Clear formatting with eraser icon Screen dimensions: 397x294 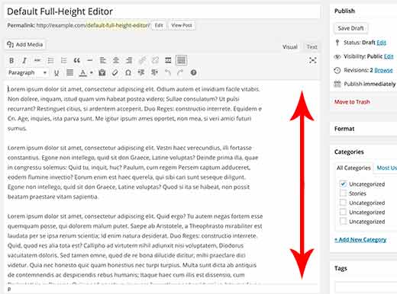pyautogui.click(x=115, y=73)
